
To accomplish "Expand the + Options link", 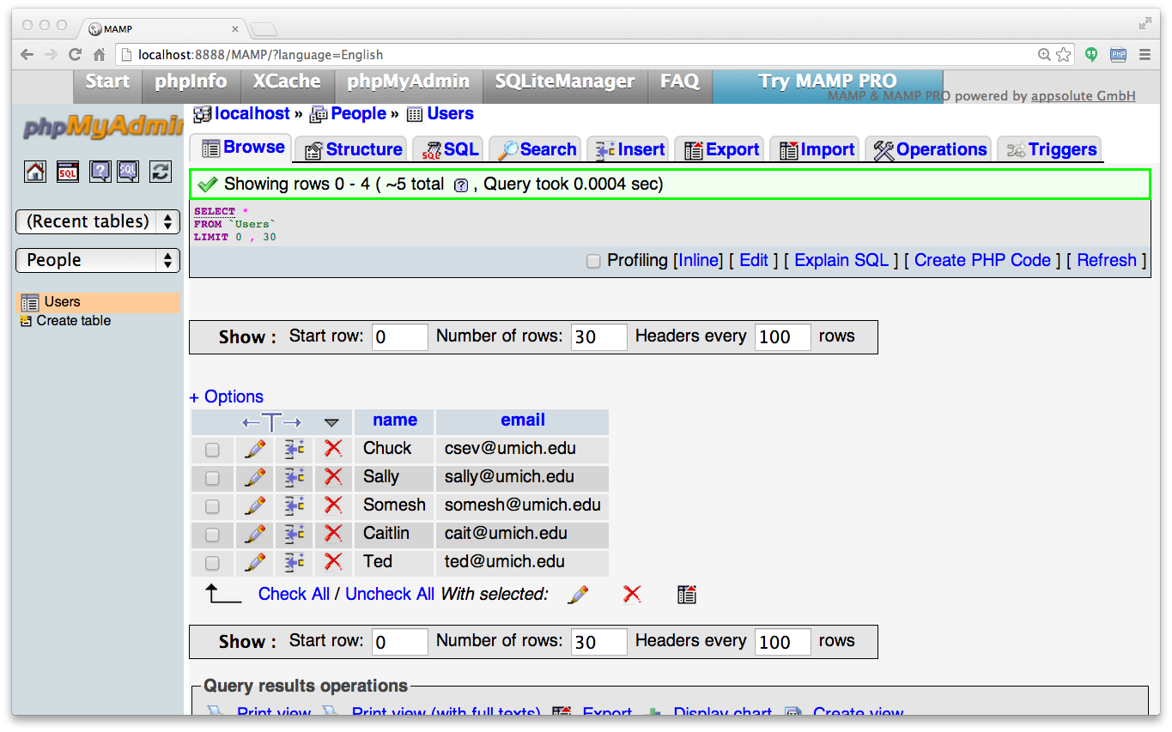I will click(227, 396).
